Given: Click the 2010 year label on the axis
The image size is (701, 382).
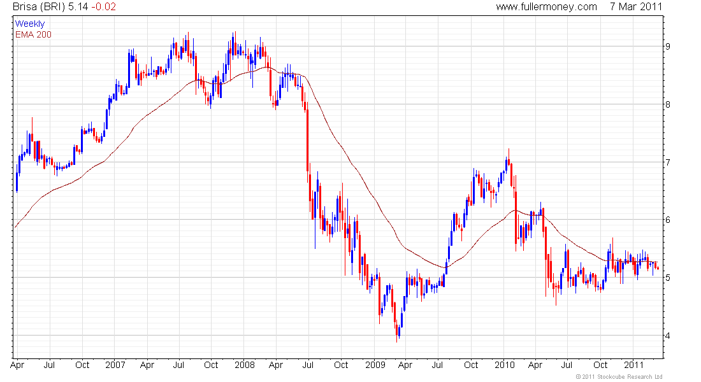Looking at the screenshot, I should 505,365.
